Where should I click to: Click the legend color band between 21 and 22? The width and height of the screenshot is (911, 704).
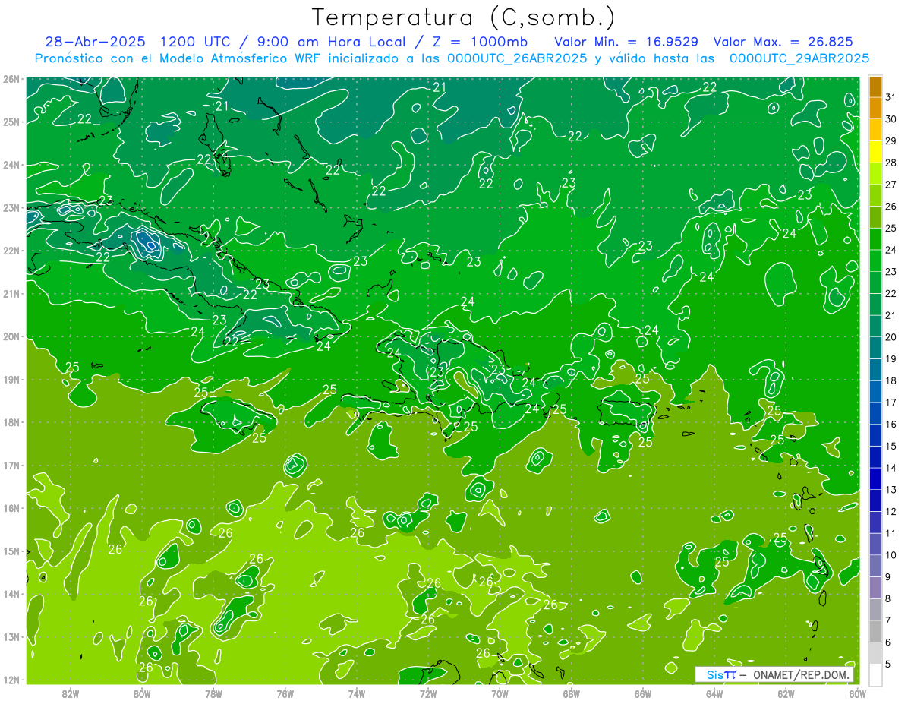click(x=875, y=305)
